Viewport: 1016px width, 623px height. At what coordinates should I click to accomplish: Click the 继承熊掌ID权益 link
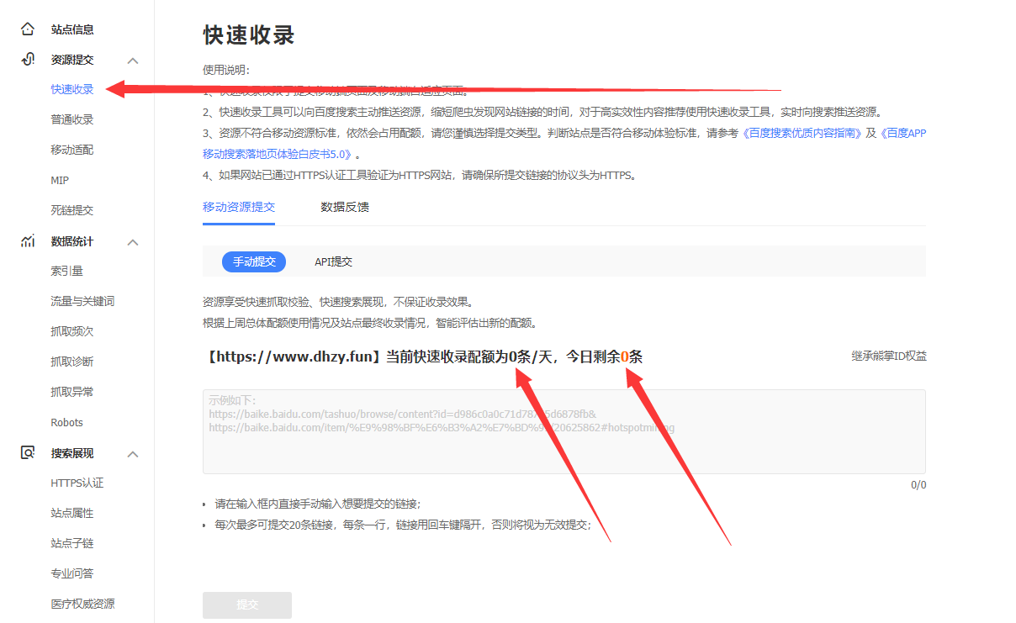(888, 356)
